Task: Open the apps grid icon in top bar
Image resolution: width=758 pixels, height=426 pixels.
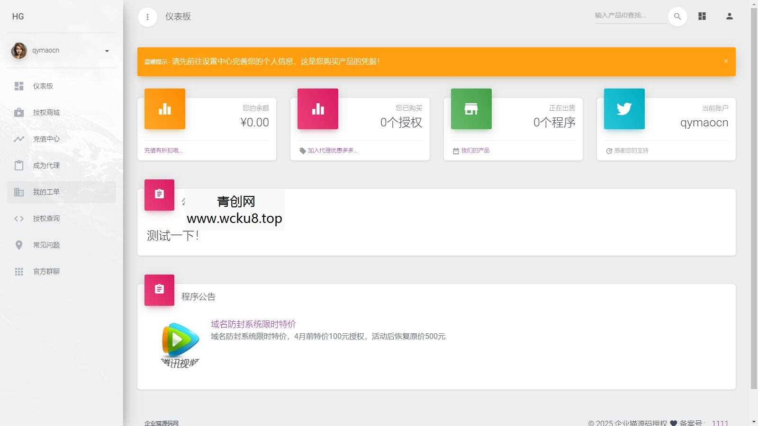Action: click(702, 16)
